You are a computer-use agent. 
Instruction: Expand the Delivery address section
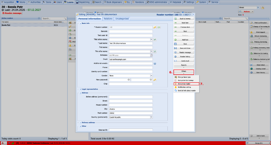[x=80, y=123]
